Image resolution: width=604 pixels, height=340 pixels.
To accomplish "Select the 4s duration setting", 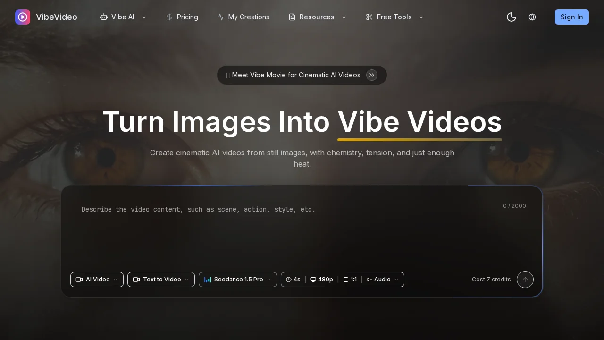I will [293, 280].
